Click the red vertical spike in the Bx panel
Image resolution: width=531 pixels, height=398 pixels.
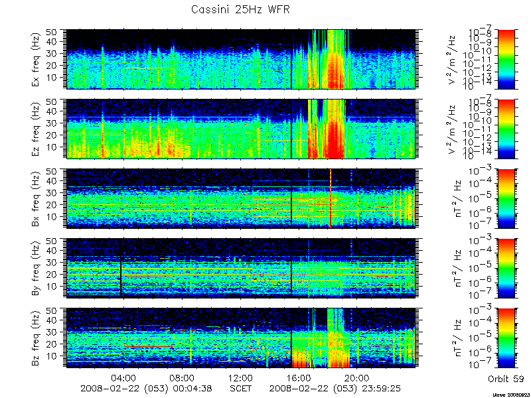pyautogui.click(x=331, y=198)
